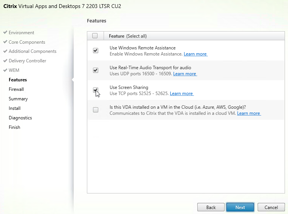Open Learn more link for Windows Remote Assistance
The image size is (288, 214).
point(195,54)
